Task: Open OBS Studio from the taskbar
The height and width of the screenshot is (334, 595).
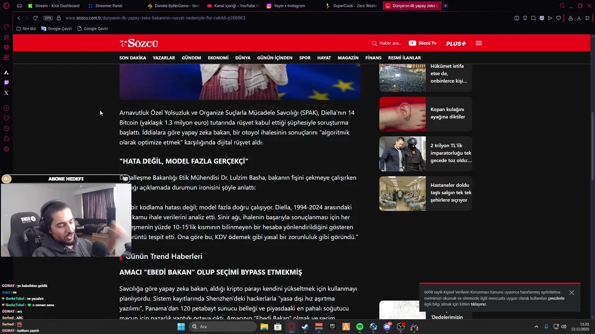Action: (401, 327)
